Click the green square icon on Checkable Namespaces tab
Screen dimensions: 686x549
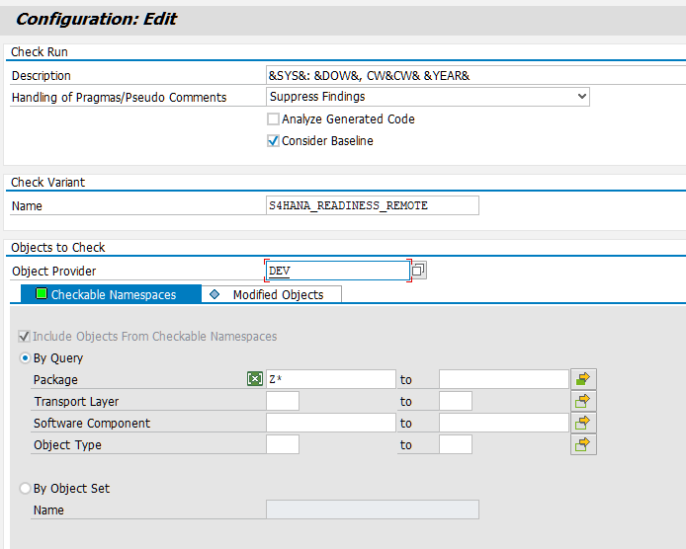click(42, 293)
